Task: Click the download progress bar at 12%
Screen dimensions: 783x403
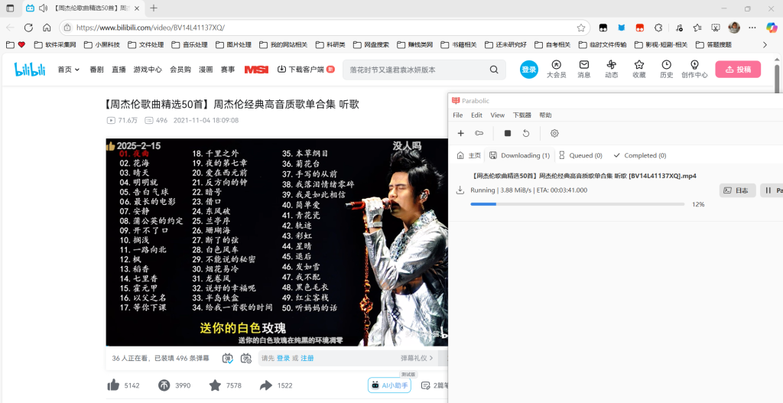Action: 577,204
